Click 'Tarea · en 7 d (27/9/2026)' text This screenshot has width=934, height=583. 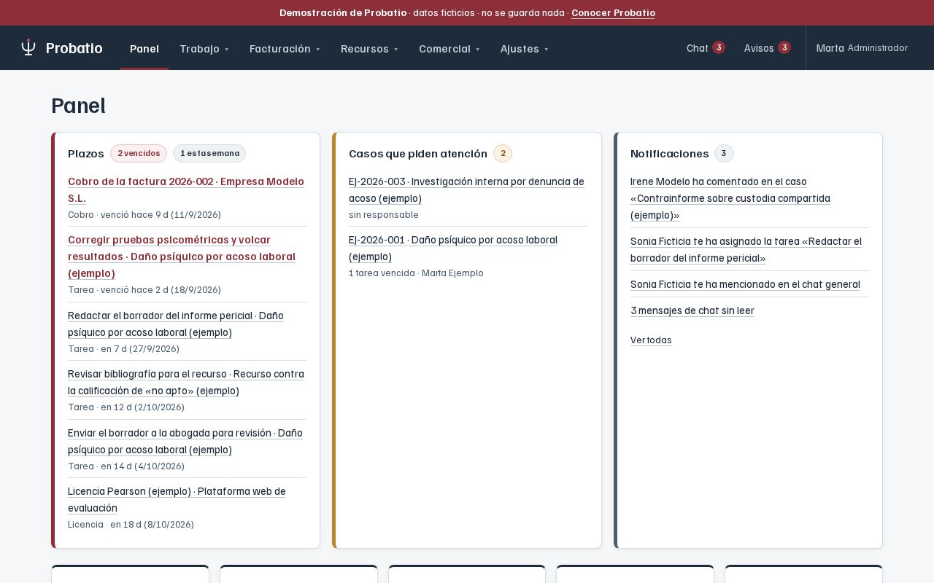tap(123, 348)
